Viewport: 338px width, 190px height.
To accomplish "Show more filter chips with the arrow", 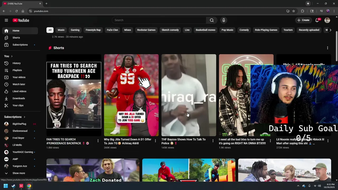I will 330,30.
